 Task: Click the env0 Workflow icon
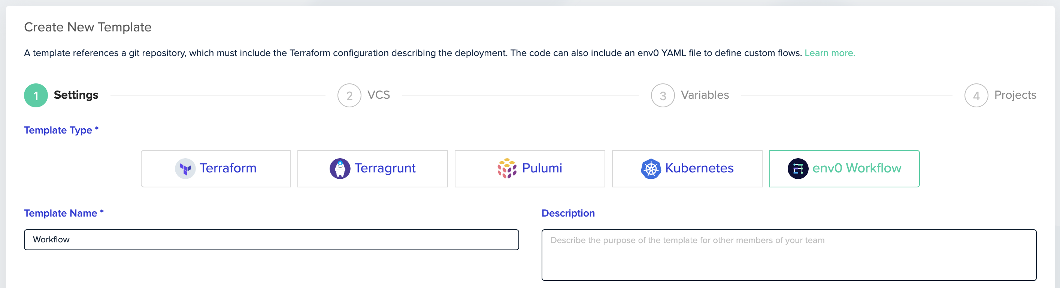[x=797, y=168]
